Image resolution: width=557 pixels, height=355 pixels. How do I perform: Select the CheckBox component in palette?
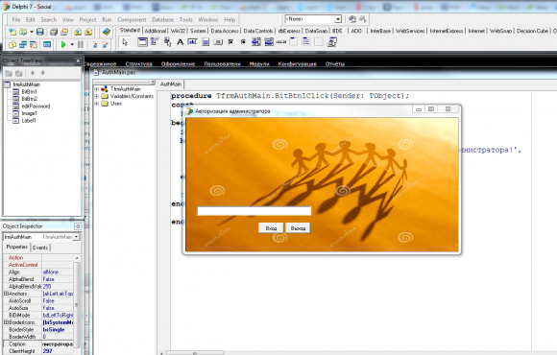[x=230, y=42]
